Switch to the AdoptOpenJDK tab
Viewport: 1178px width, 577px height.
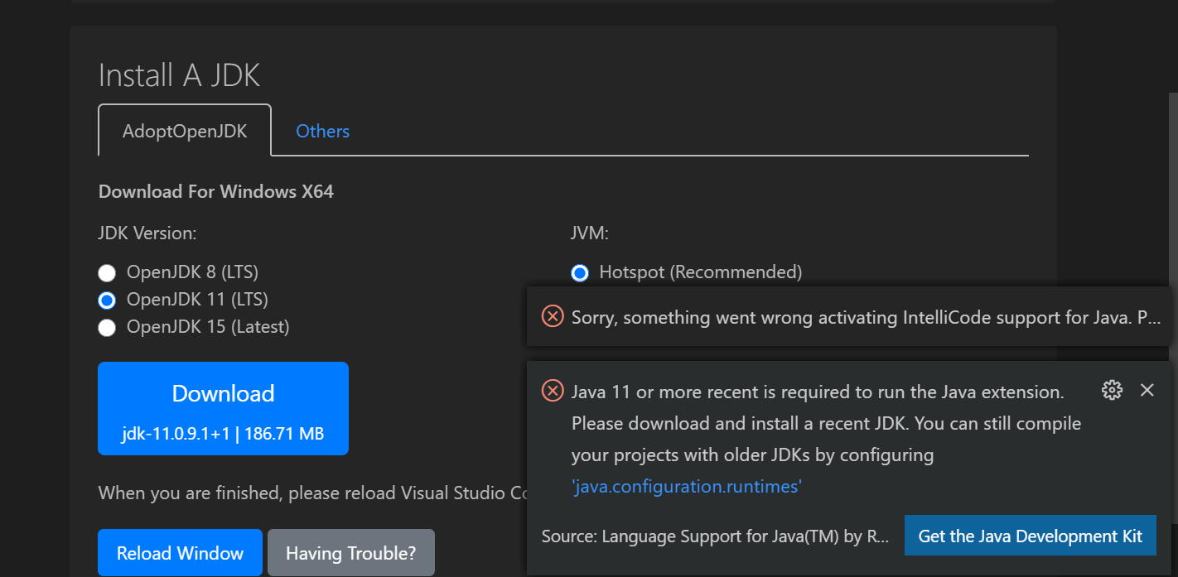185,131
